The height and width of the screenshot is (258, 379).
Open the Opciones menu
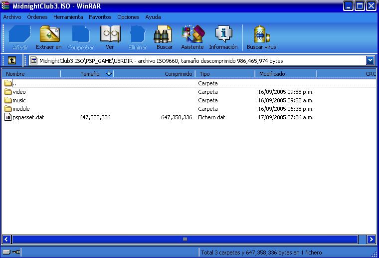[x=128, y=17]
